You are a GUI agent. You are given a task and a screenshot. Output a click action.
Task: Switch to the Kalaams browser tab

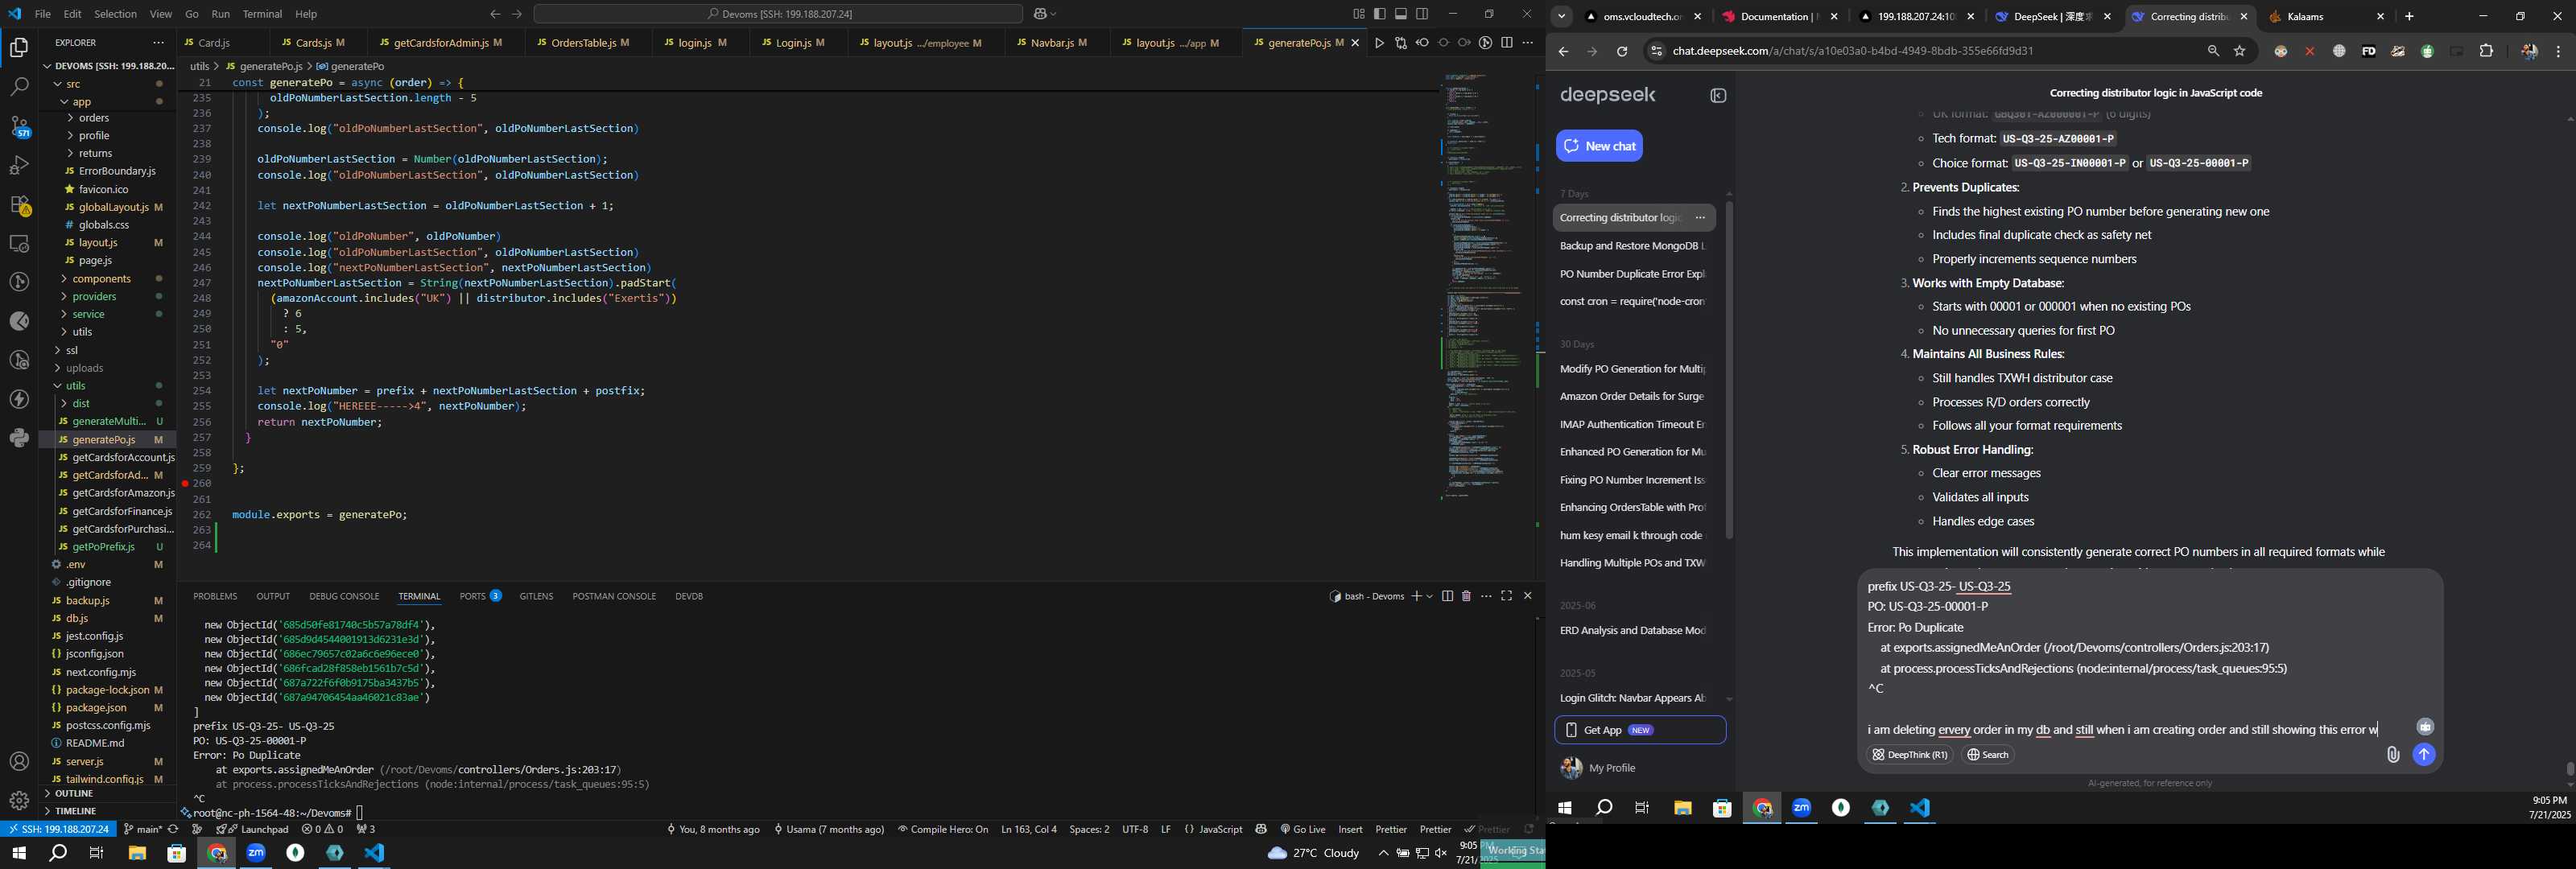pyautogui.click(x=2327, y=17)
